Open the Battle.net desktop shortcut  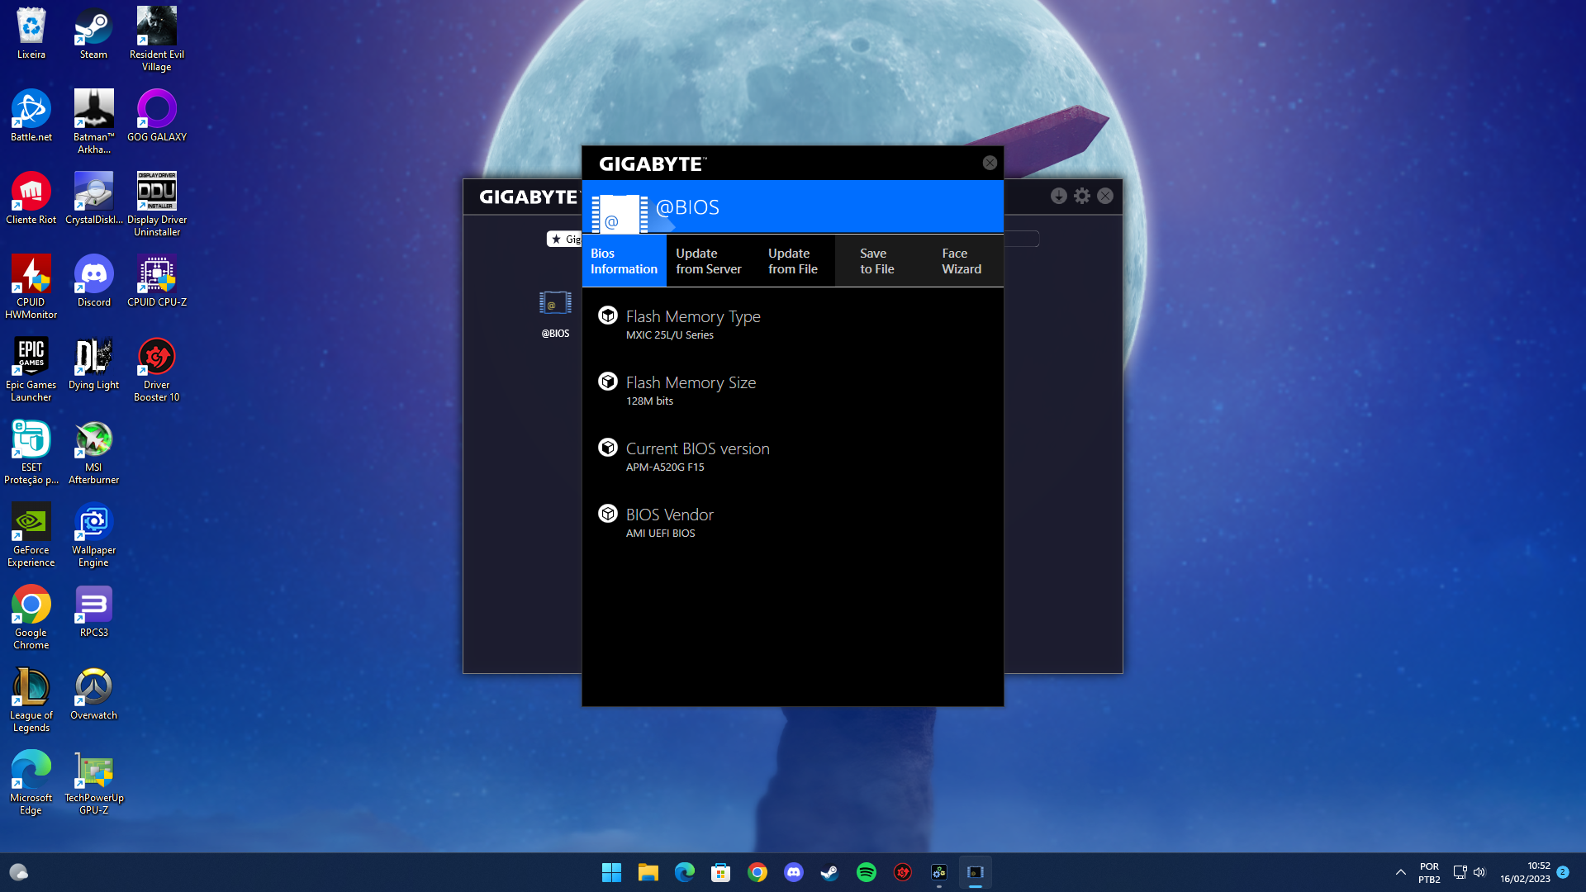click(x=31, y=116)
